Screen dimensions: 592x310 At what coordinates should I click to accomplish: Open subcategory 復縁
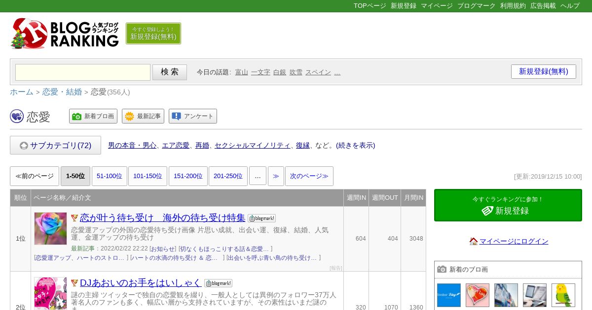303,145
